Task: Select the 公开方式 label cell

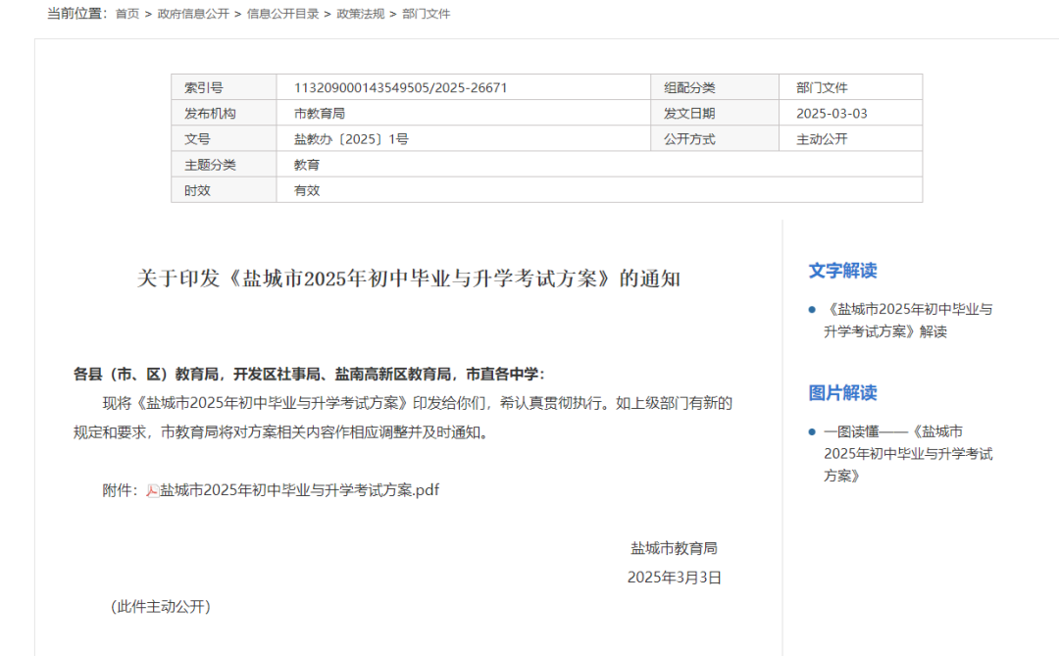Action: click(x=715, y=138)
